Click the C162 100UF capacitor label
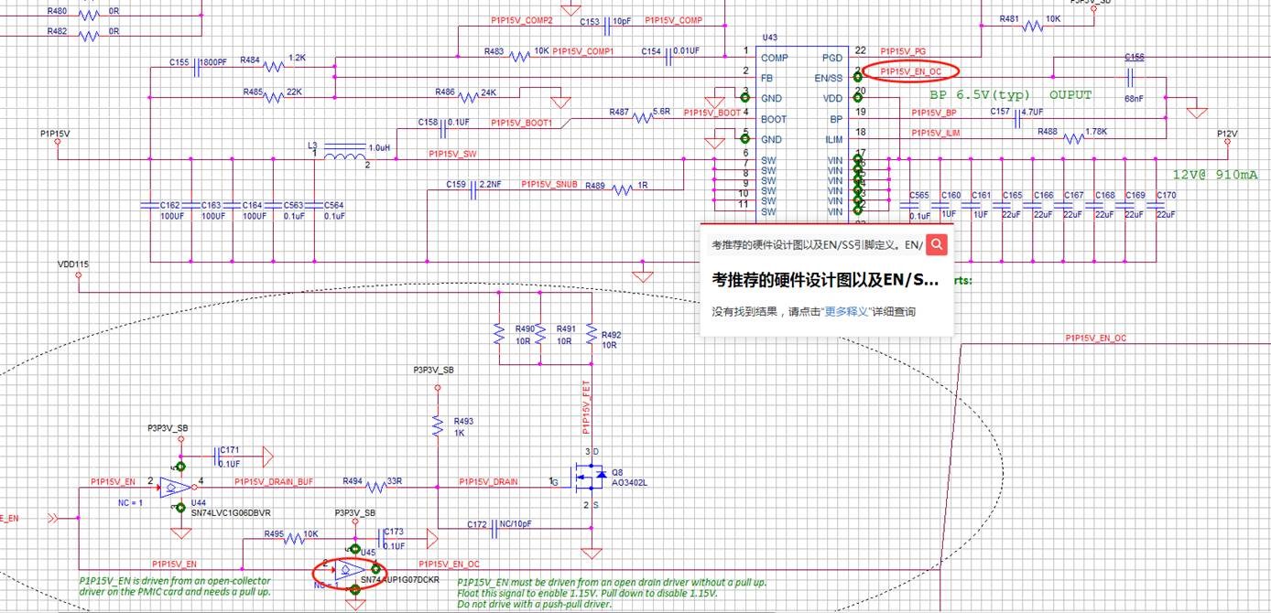This screenshot has height=613, width=1271. pyautogui.click(x=170, y=211)
